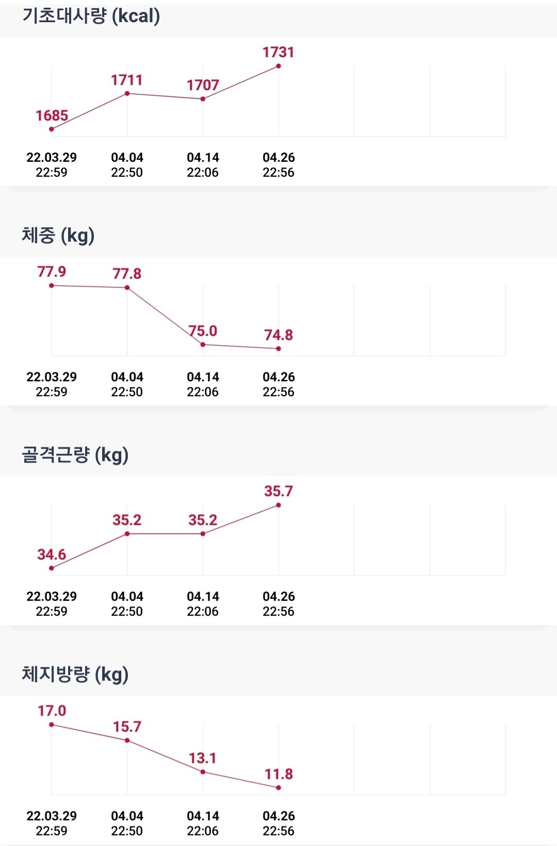Image resolution: width=557 pixels, height=846 pixels.
Task: Click the 1685 kcal data point
Action: click(x=52, y=129)
